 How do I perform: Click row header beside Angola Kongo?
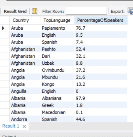(x=5, y=84)
